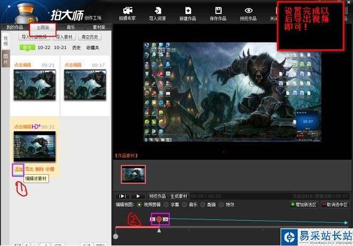Click the 00:21 duration label
Screen dimensions: 353x246
[x=48, y=65]
